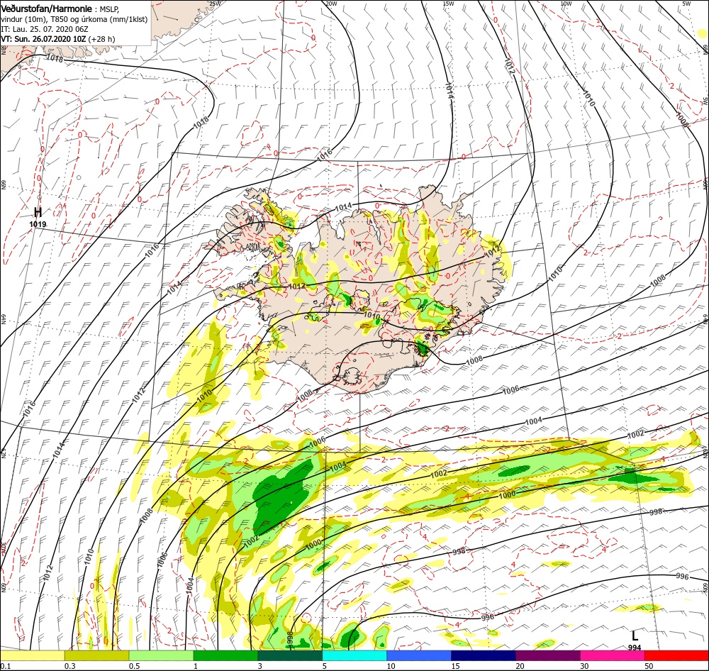Select the pink 30 mm legend swatch
Image resolution: width=709 pixels, height=671 pixels.
click(613, 655)
